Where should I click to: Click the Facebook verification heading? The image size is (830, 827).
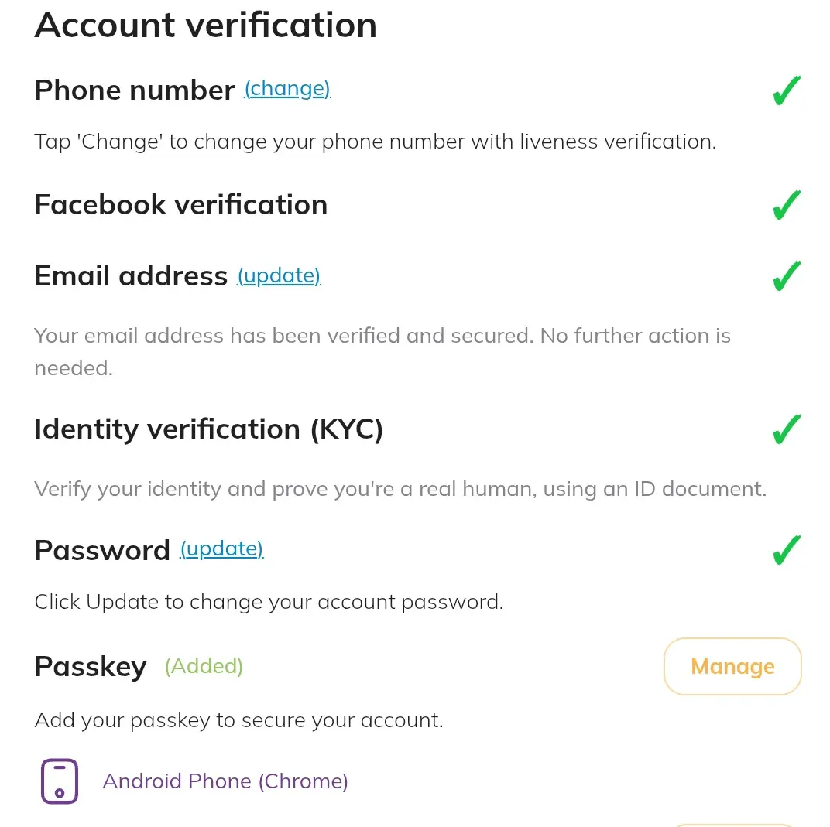(181, 205)
